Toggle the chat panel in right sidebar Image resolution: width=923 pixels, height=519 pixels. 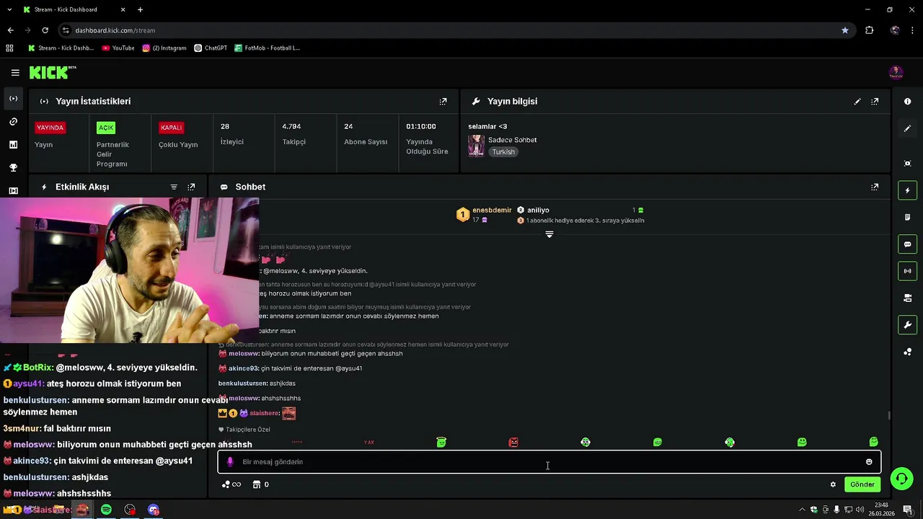pyautogui.click(x=907, y=244)
